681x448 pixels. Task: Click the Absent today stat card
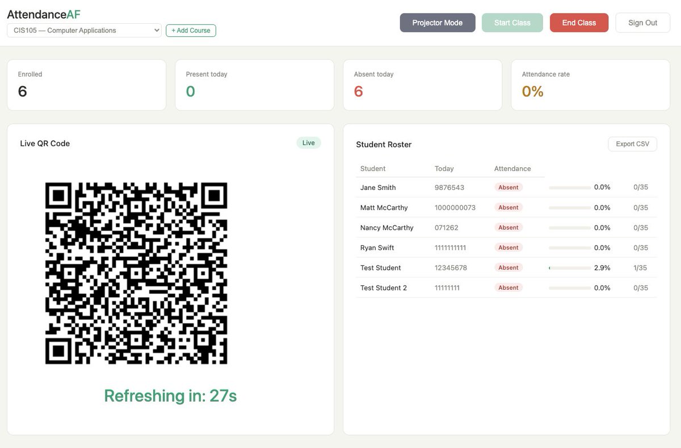pyautogui.click(x=422, y=84)
